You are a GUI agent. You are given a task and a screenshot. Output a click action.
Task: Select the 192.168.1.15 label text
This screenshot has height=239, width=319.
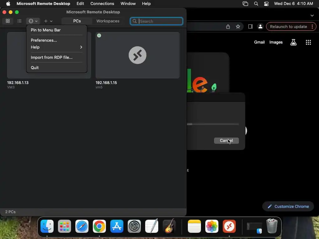(106, 83)
